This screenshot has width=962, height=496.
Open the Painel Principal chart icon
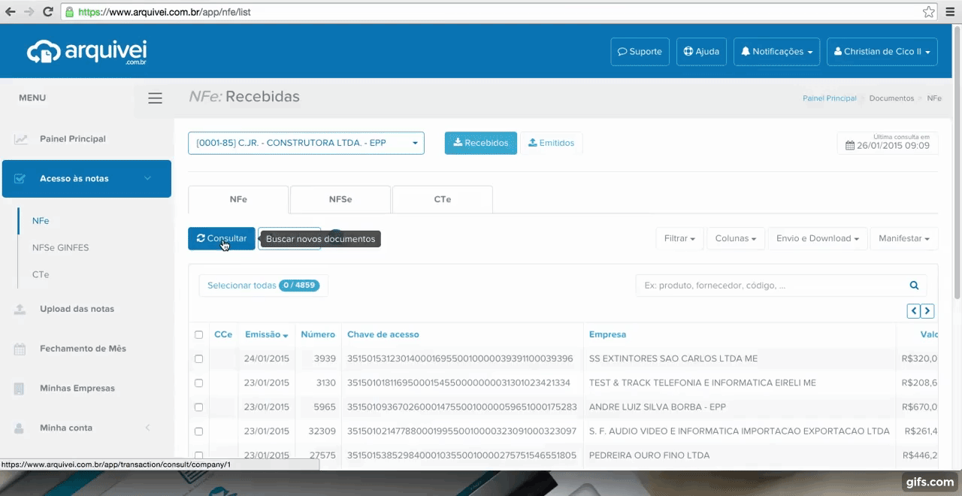(x=21, y=139)
